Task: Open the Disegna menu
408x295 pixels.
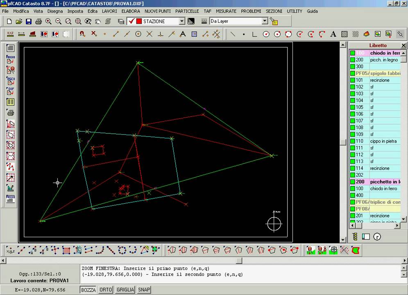Action: 55,11
